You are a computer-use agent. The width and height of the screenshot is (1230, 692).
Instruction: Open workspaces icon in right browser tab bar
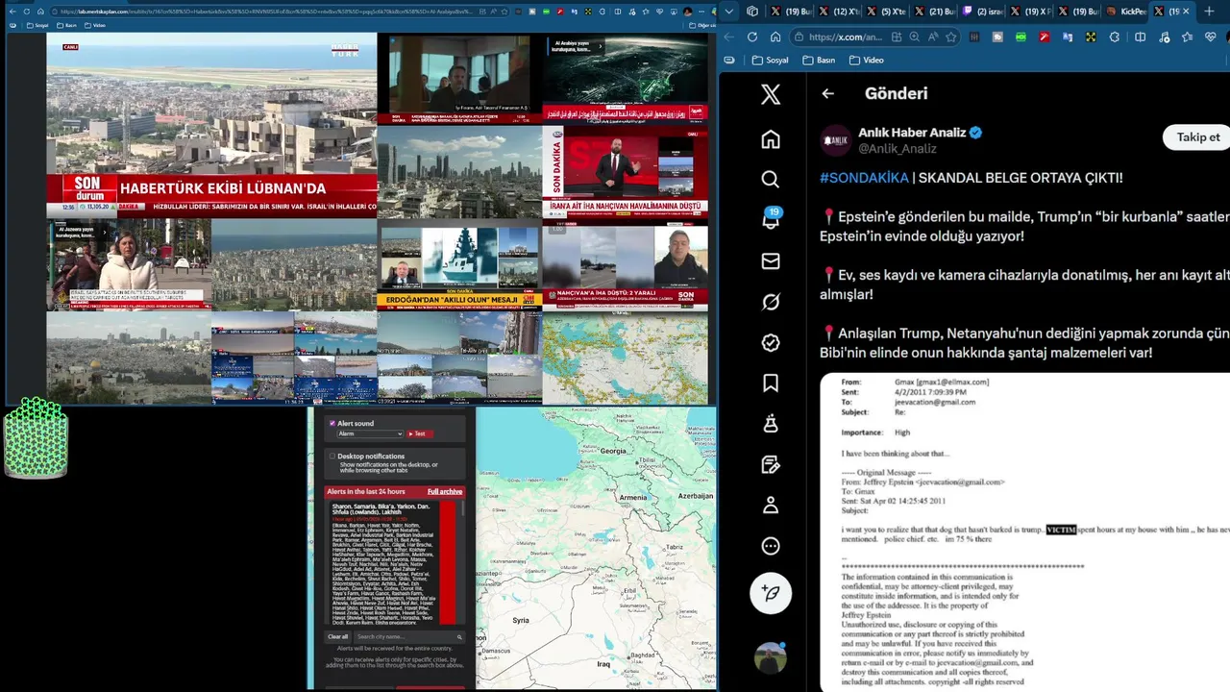coord(752,12)
